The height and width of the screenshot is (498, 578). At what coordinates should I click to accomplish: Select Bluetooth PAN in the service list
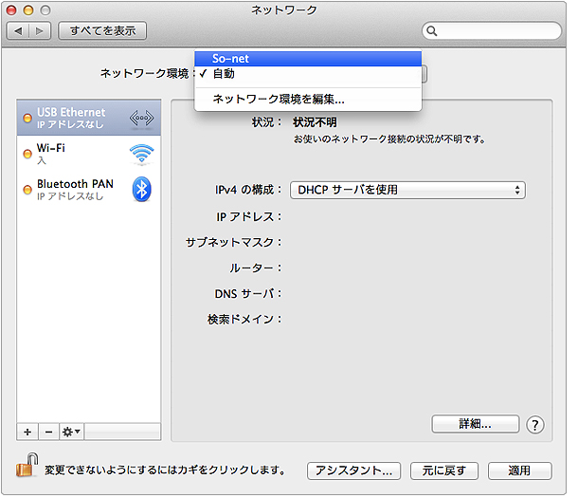[76, 189]
